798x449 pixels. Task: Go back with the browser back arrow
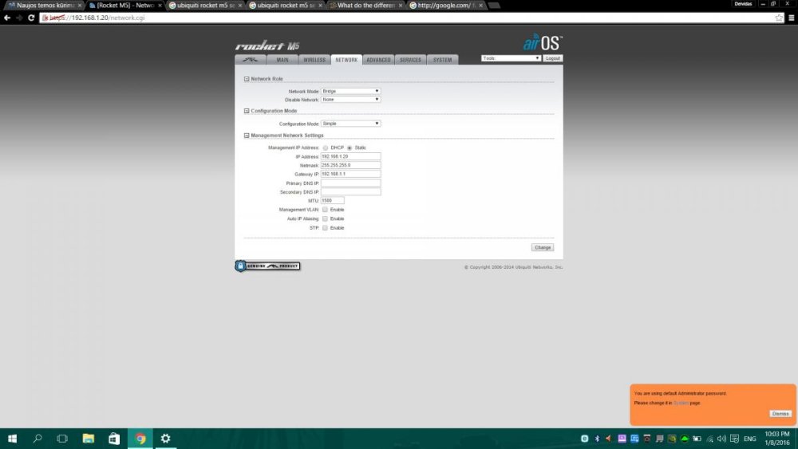7,18
